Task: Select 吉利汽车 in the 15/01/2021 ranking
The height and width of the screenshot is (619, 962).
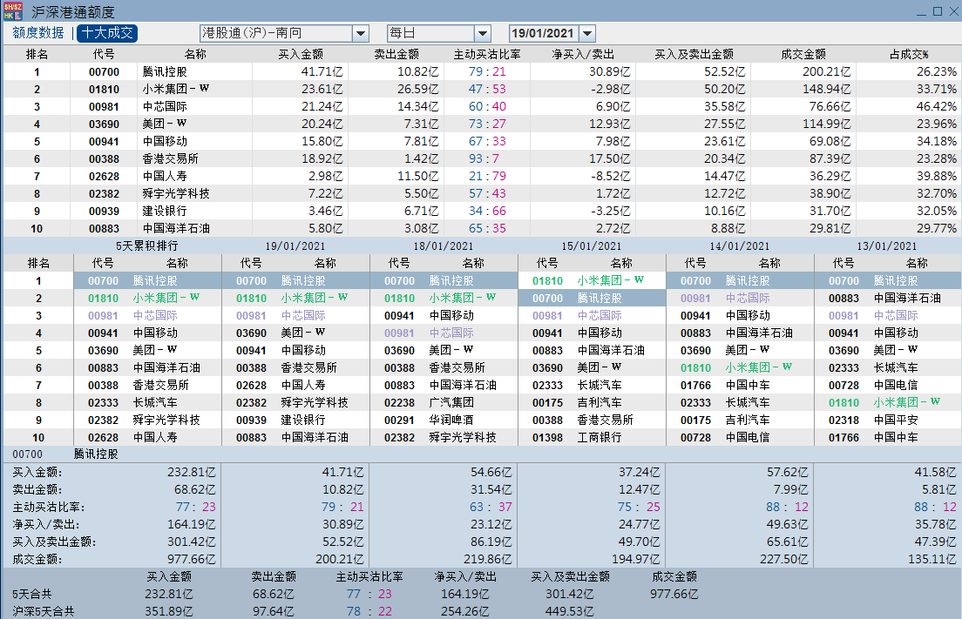Action: pos(600,403)
